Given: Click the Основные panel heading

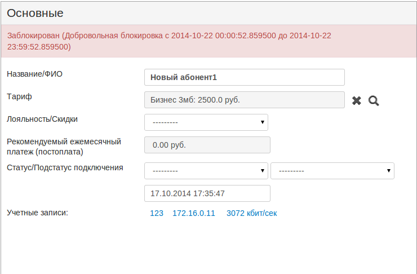Looking at the screenshot, I should pyautogui.click(x=35, y=13).
